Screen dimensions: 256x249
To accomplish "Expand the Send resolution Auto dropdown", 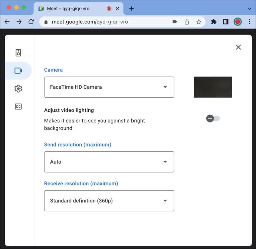I will point(109,162).
